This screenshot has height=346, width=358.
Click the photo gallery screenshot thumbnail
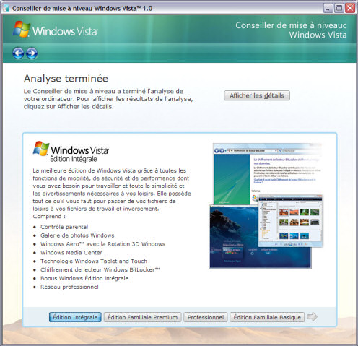tap(291, 221)
